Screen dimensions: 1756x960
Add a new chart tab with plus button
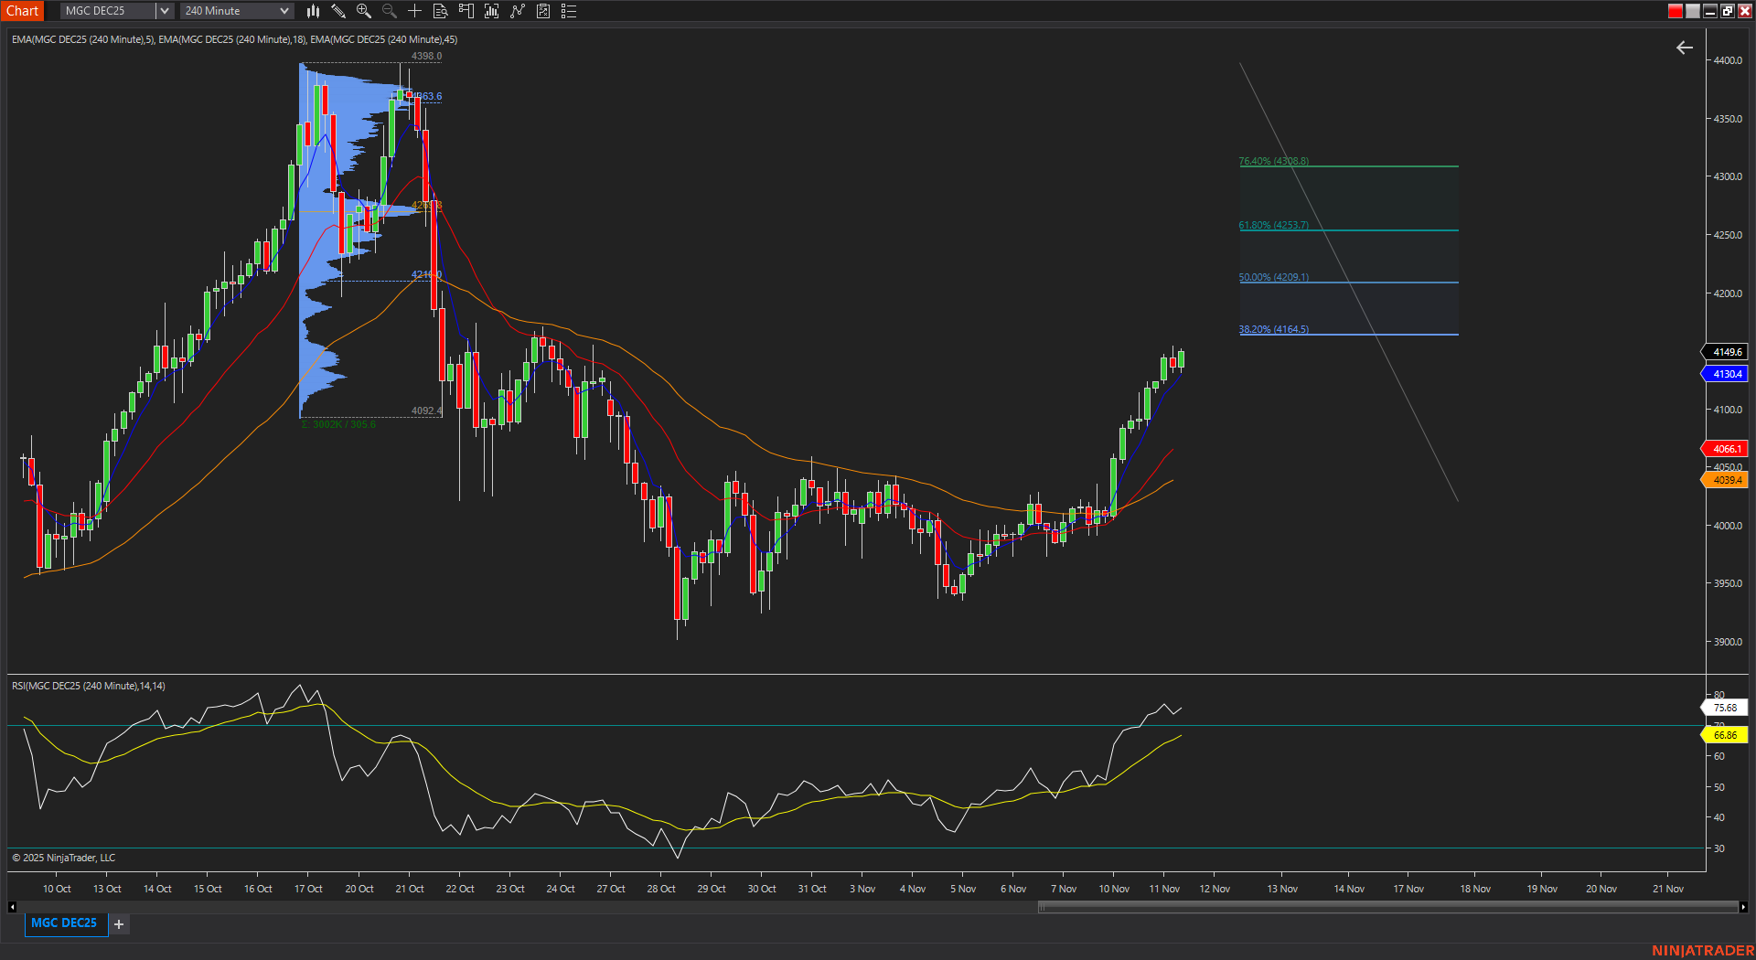[x=118, y=924]
